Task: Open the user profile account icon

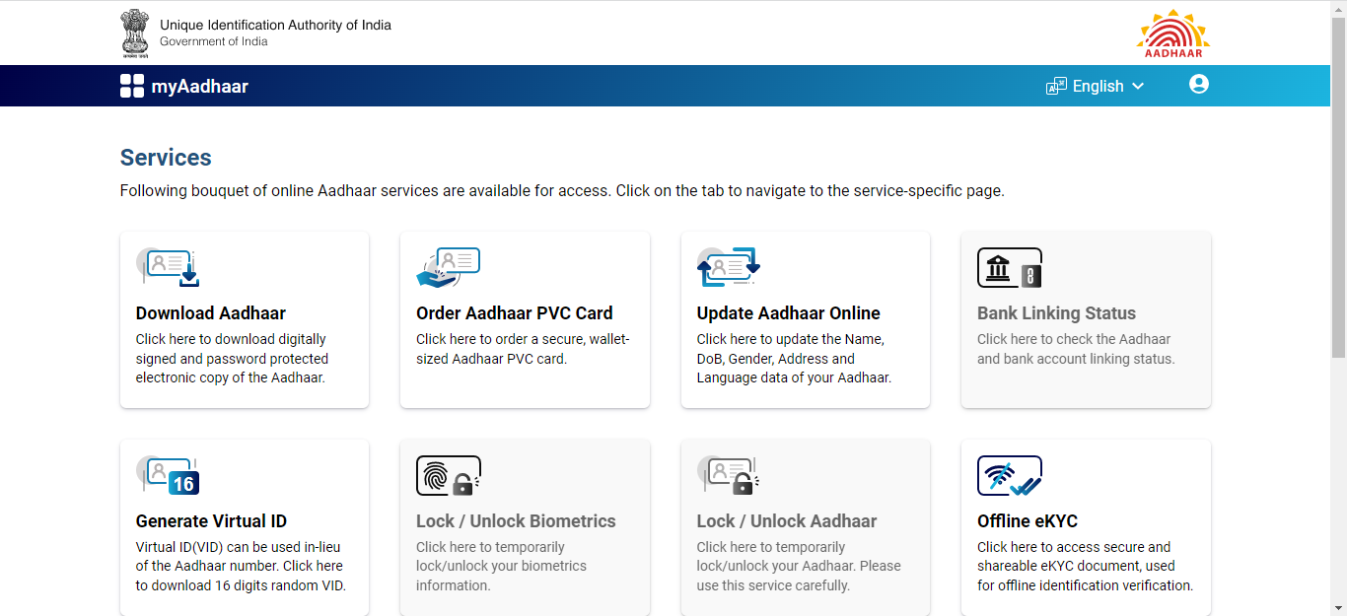Action: [1199, 85]
